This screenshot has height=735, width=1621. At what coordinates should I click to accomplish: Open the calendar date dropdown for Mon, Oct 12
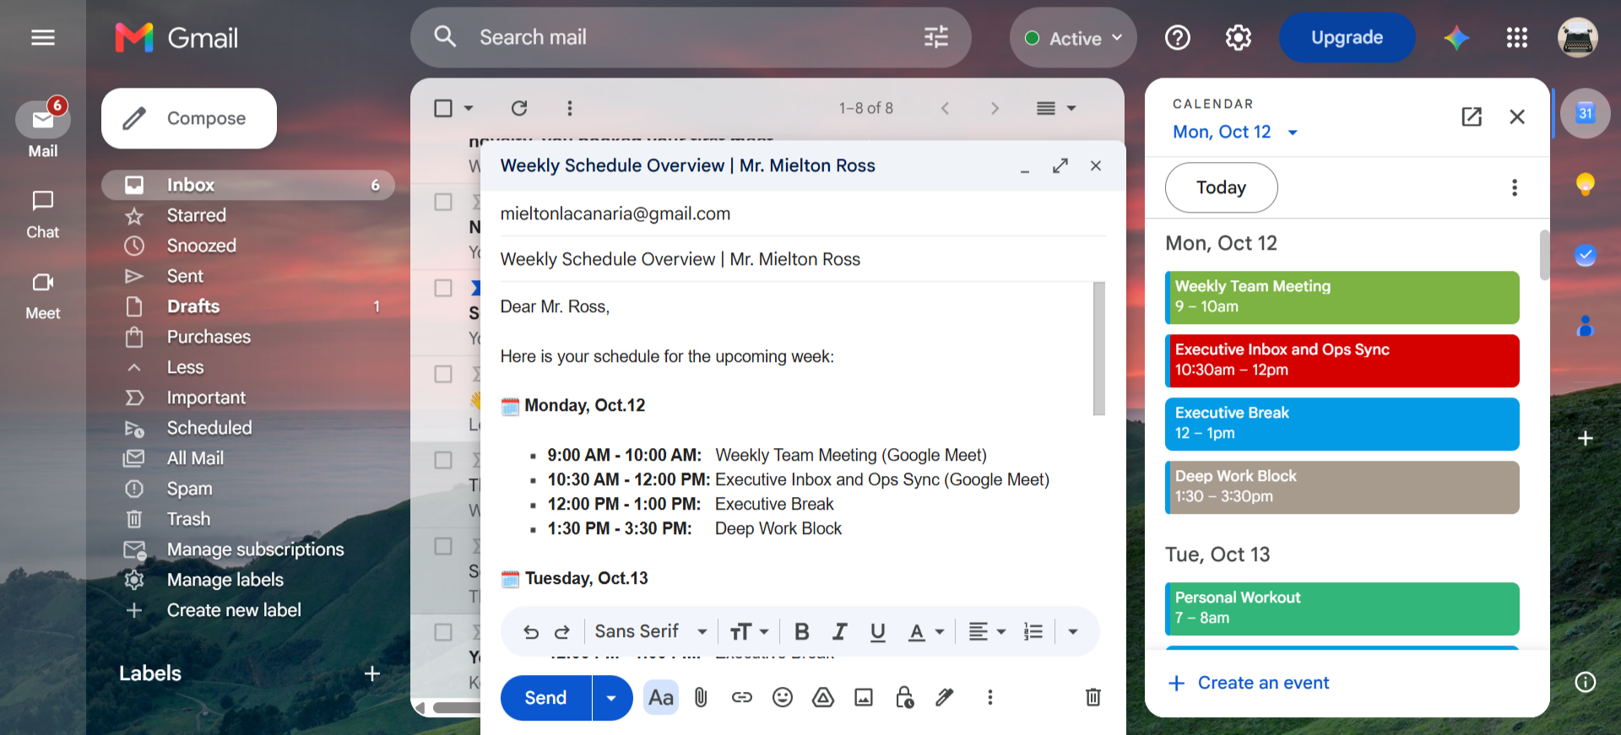[x=1235, y=132]
